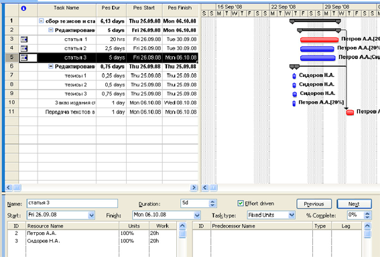Screen dimensions: 380x257
Task: Select resource Сидоров Н.А. in the resource list
Action: (44, 241)
